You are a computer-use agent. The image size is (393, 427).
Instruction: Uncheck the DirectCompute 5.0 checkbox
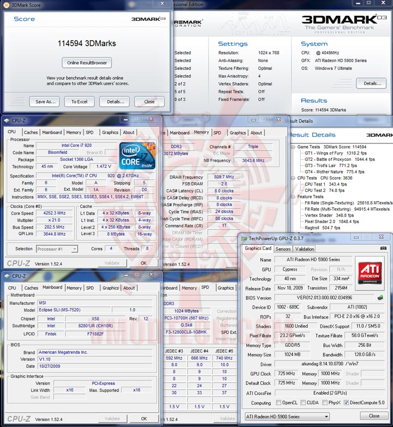coord(346,402)
